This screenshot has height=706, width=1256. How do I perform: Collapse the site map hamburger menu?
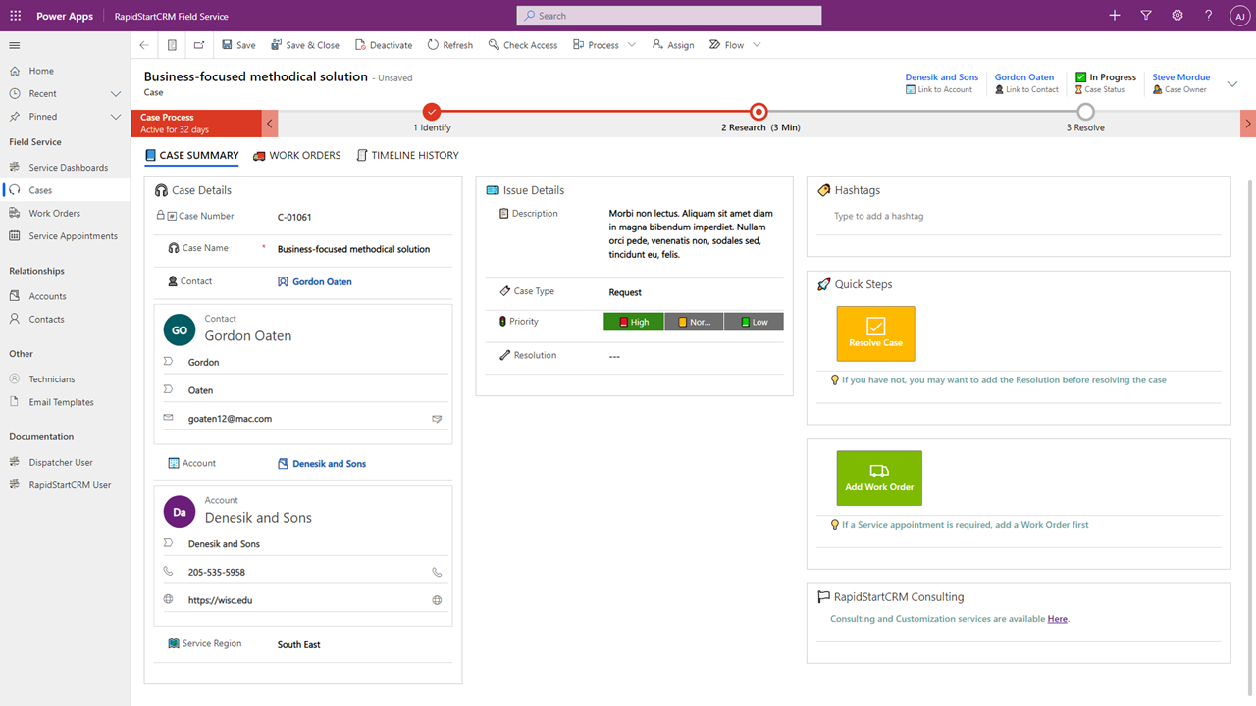click(x=15, y=45)
